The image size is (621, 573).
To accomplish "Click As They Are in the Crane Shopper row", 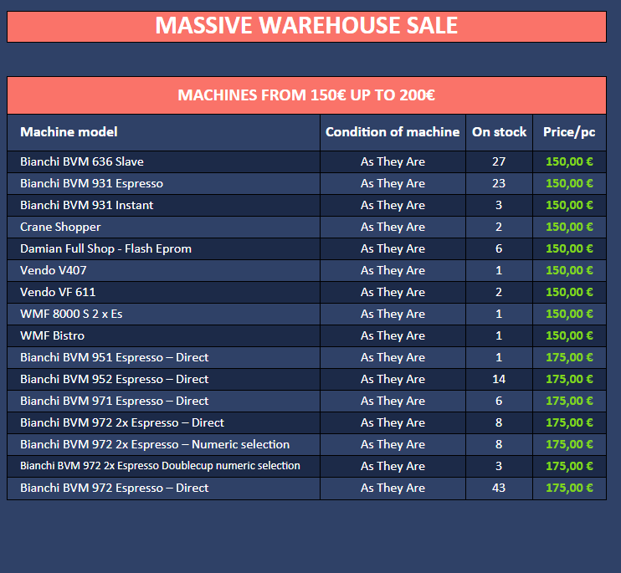I will [393, 228].
